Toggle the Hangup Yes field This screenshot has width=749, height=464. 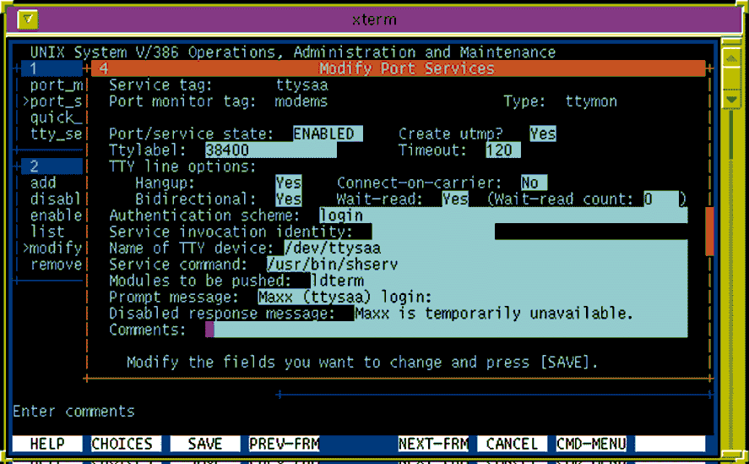point(288,183)
